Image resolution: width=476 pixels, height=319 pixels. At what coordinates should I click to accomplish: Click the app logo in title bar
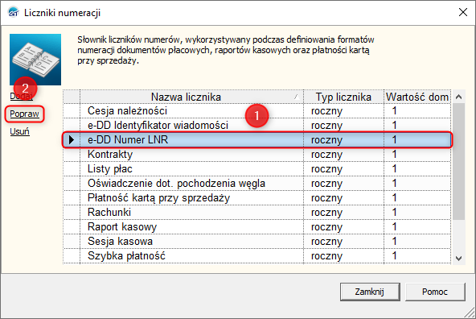tap(14, 12)
